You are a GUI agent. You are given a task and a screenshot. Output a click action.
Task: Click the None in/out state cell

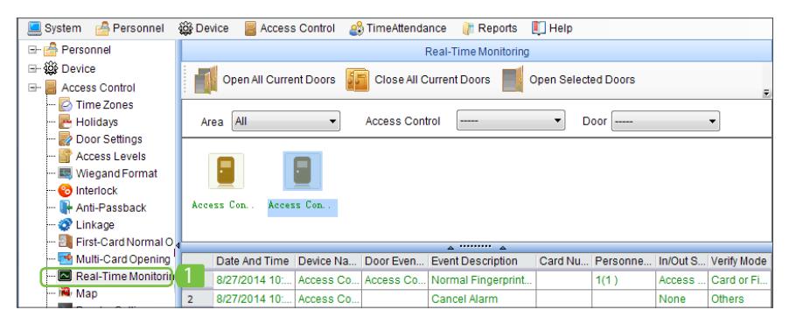(681, 299)
